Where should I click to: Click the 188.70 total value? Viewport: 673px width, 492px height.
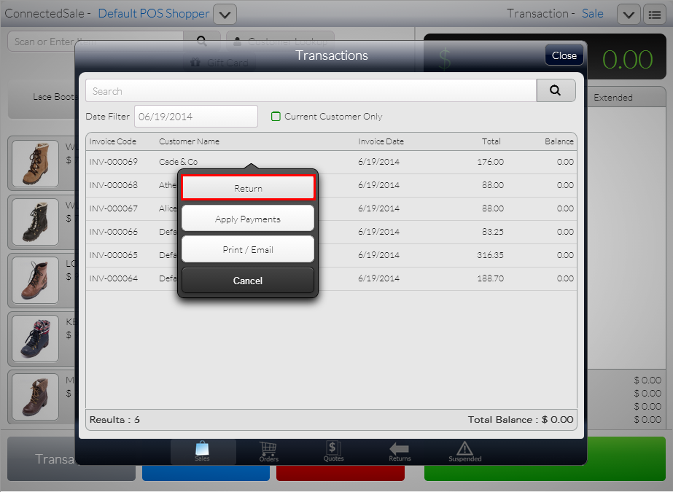pos(491,278)
